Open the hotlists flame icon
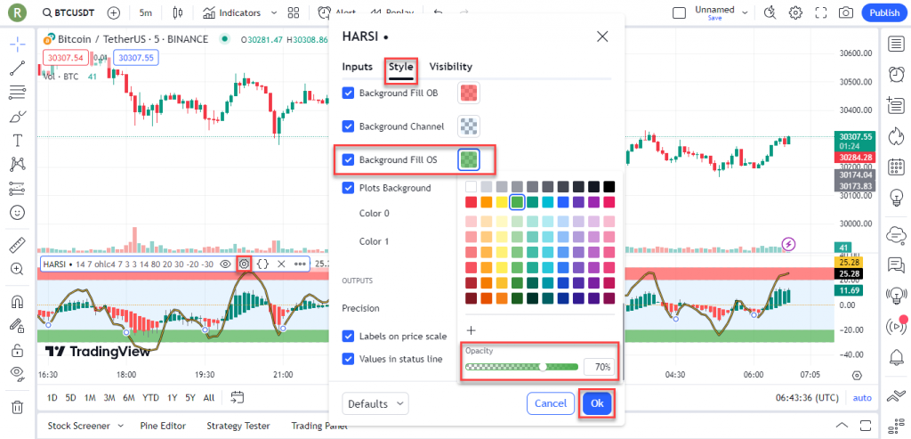Screen dimensions: 911x439 tap(897, 137)
